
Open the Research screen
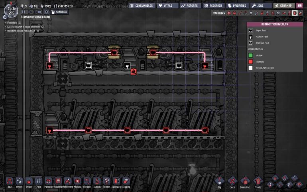[213, 6]
